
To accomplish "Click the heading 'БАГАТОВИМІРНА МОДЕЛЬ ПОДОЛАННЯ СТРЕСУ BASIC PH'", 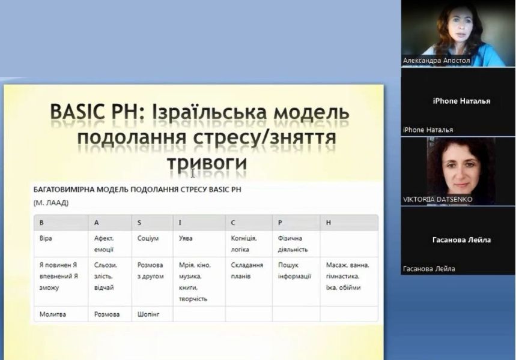I will click(137, 190).
